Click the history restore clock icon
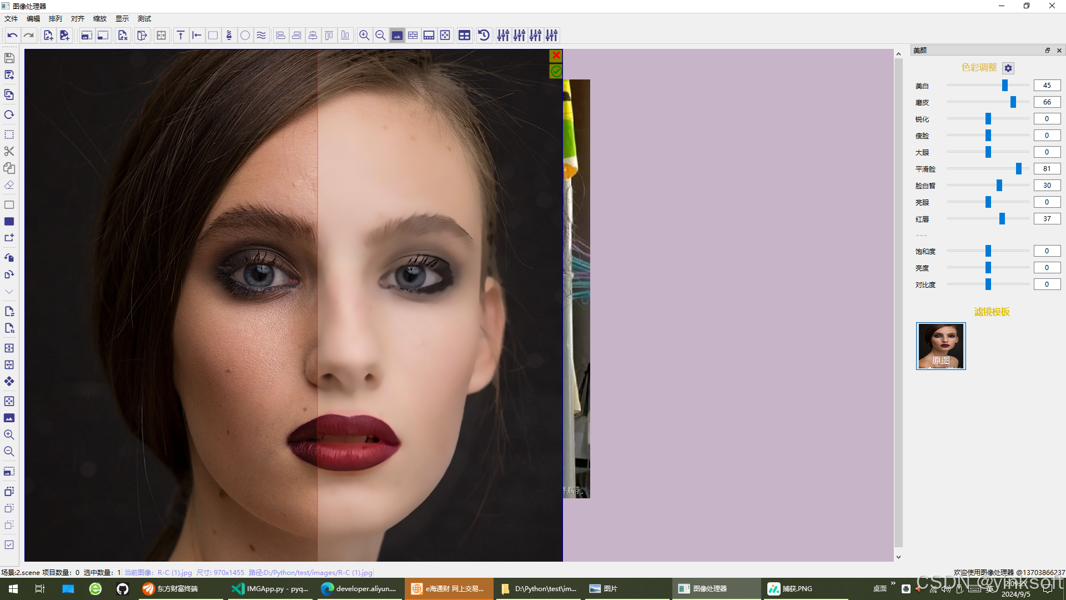The image size is (1066, 600). [x=484, y=36]
